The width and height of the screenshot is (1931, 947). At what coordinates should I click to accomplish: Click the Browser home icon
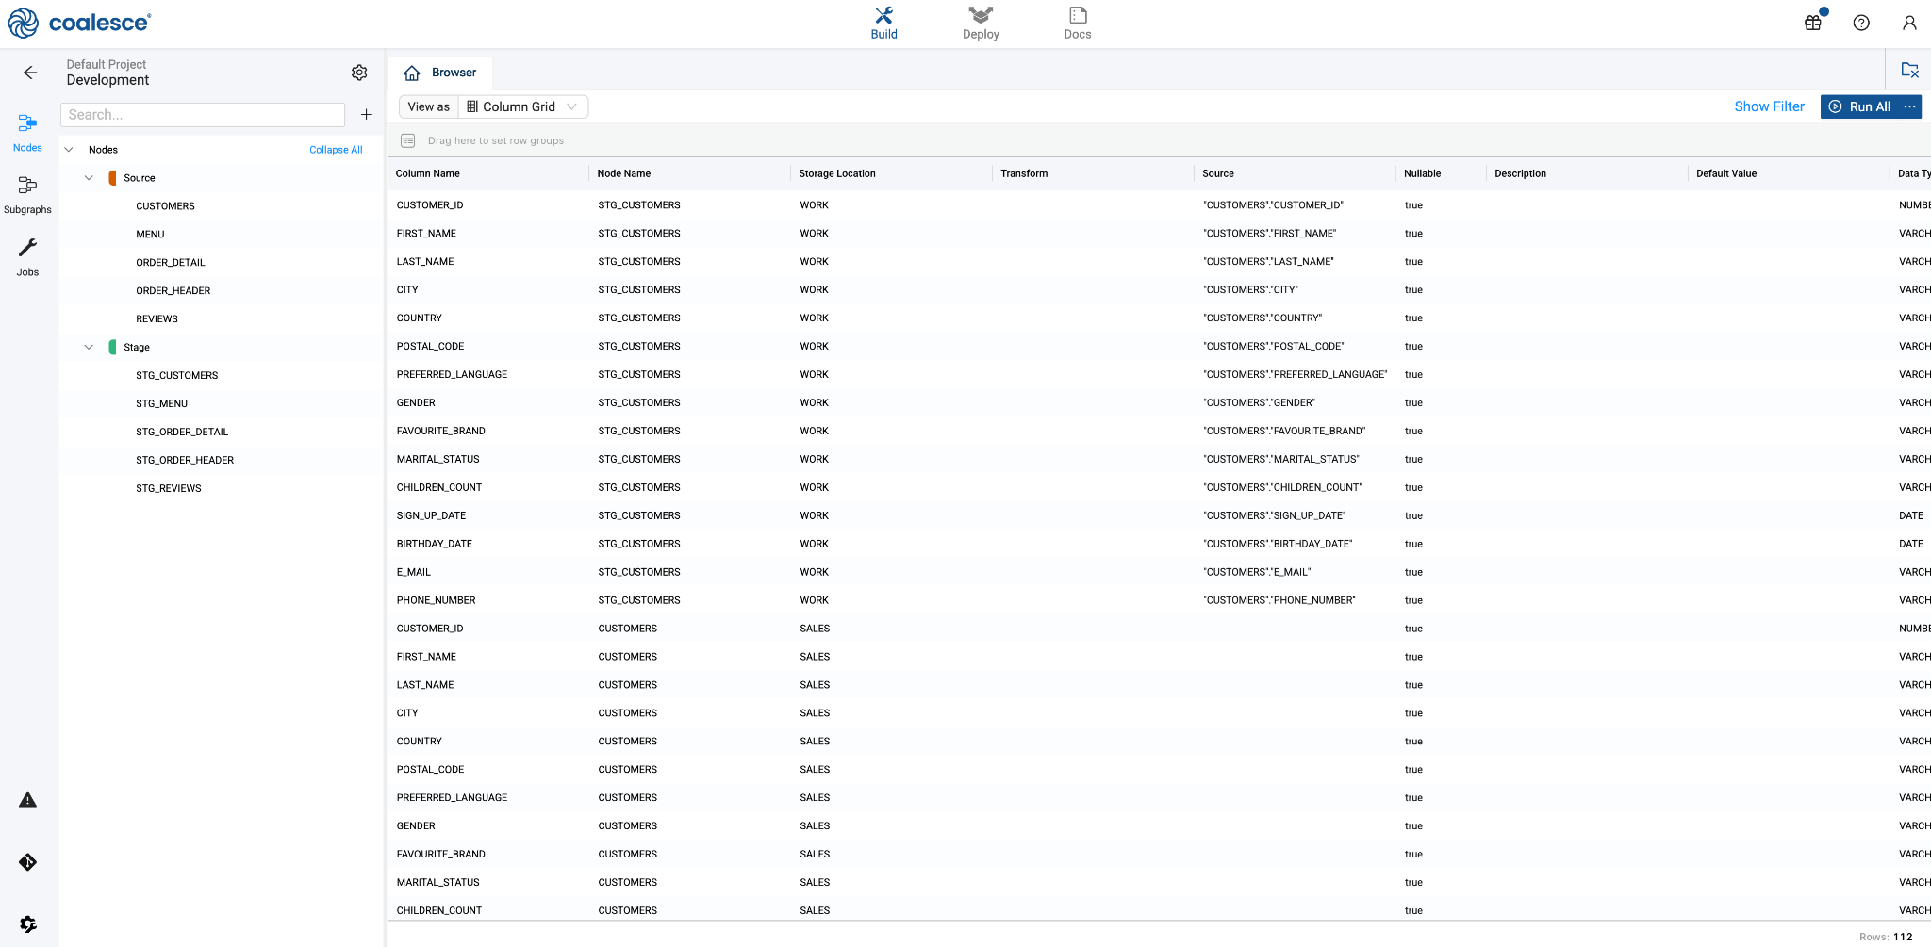[x=412, y=73]
